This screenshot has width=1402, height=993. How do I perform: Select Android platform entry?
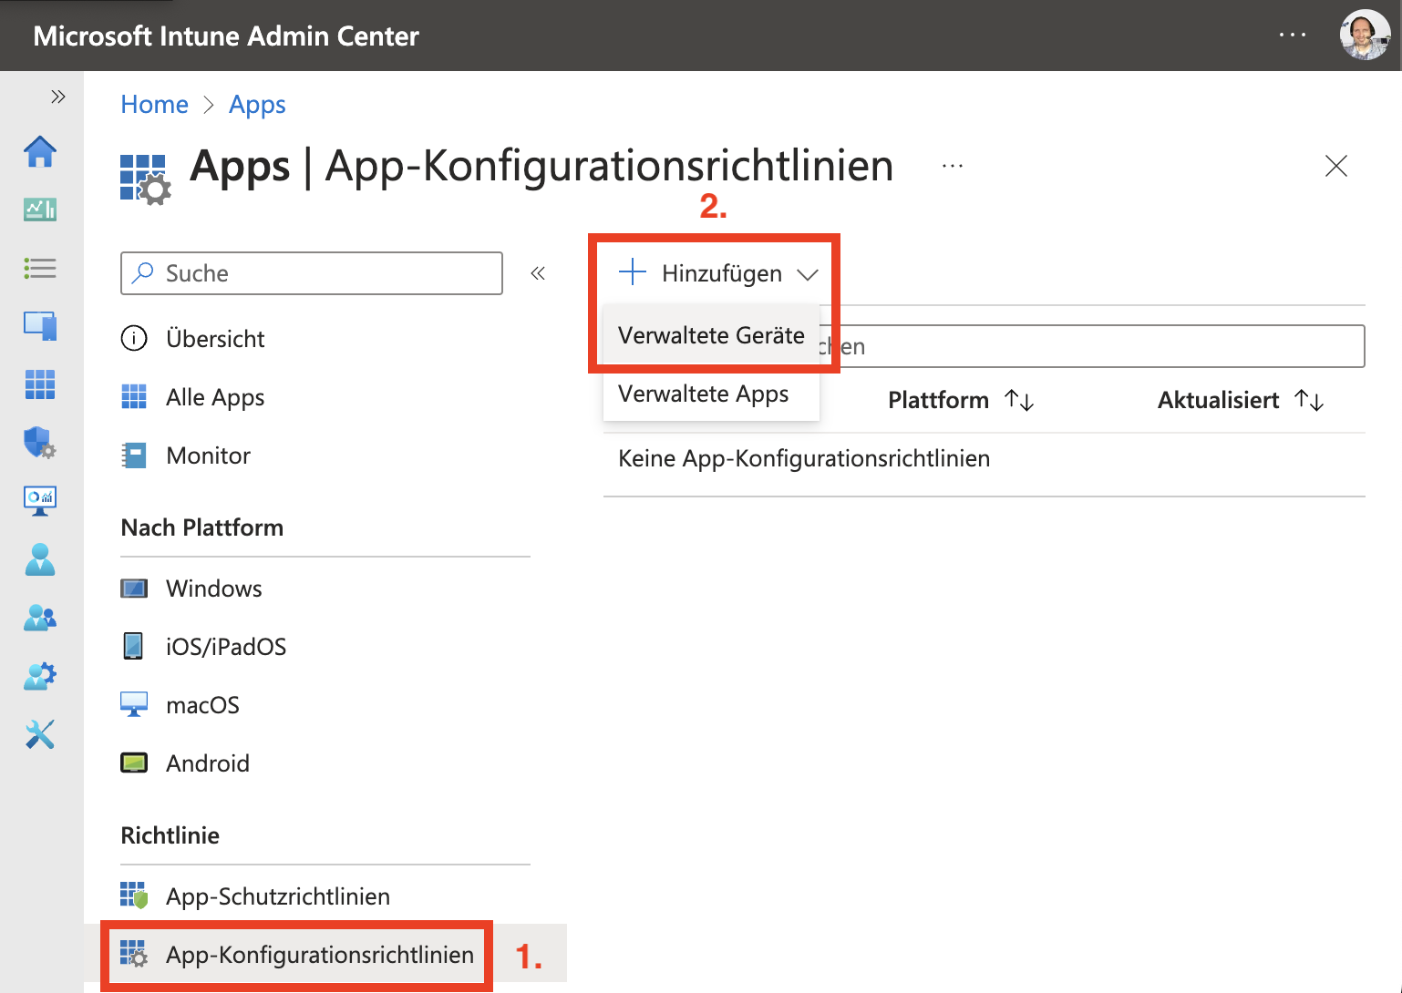pyautogui.click(x=208, y=763)
